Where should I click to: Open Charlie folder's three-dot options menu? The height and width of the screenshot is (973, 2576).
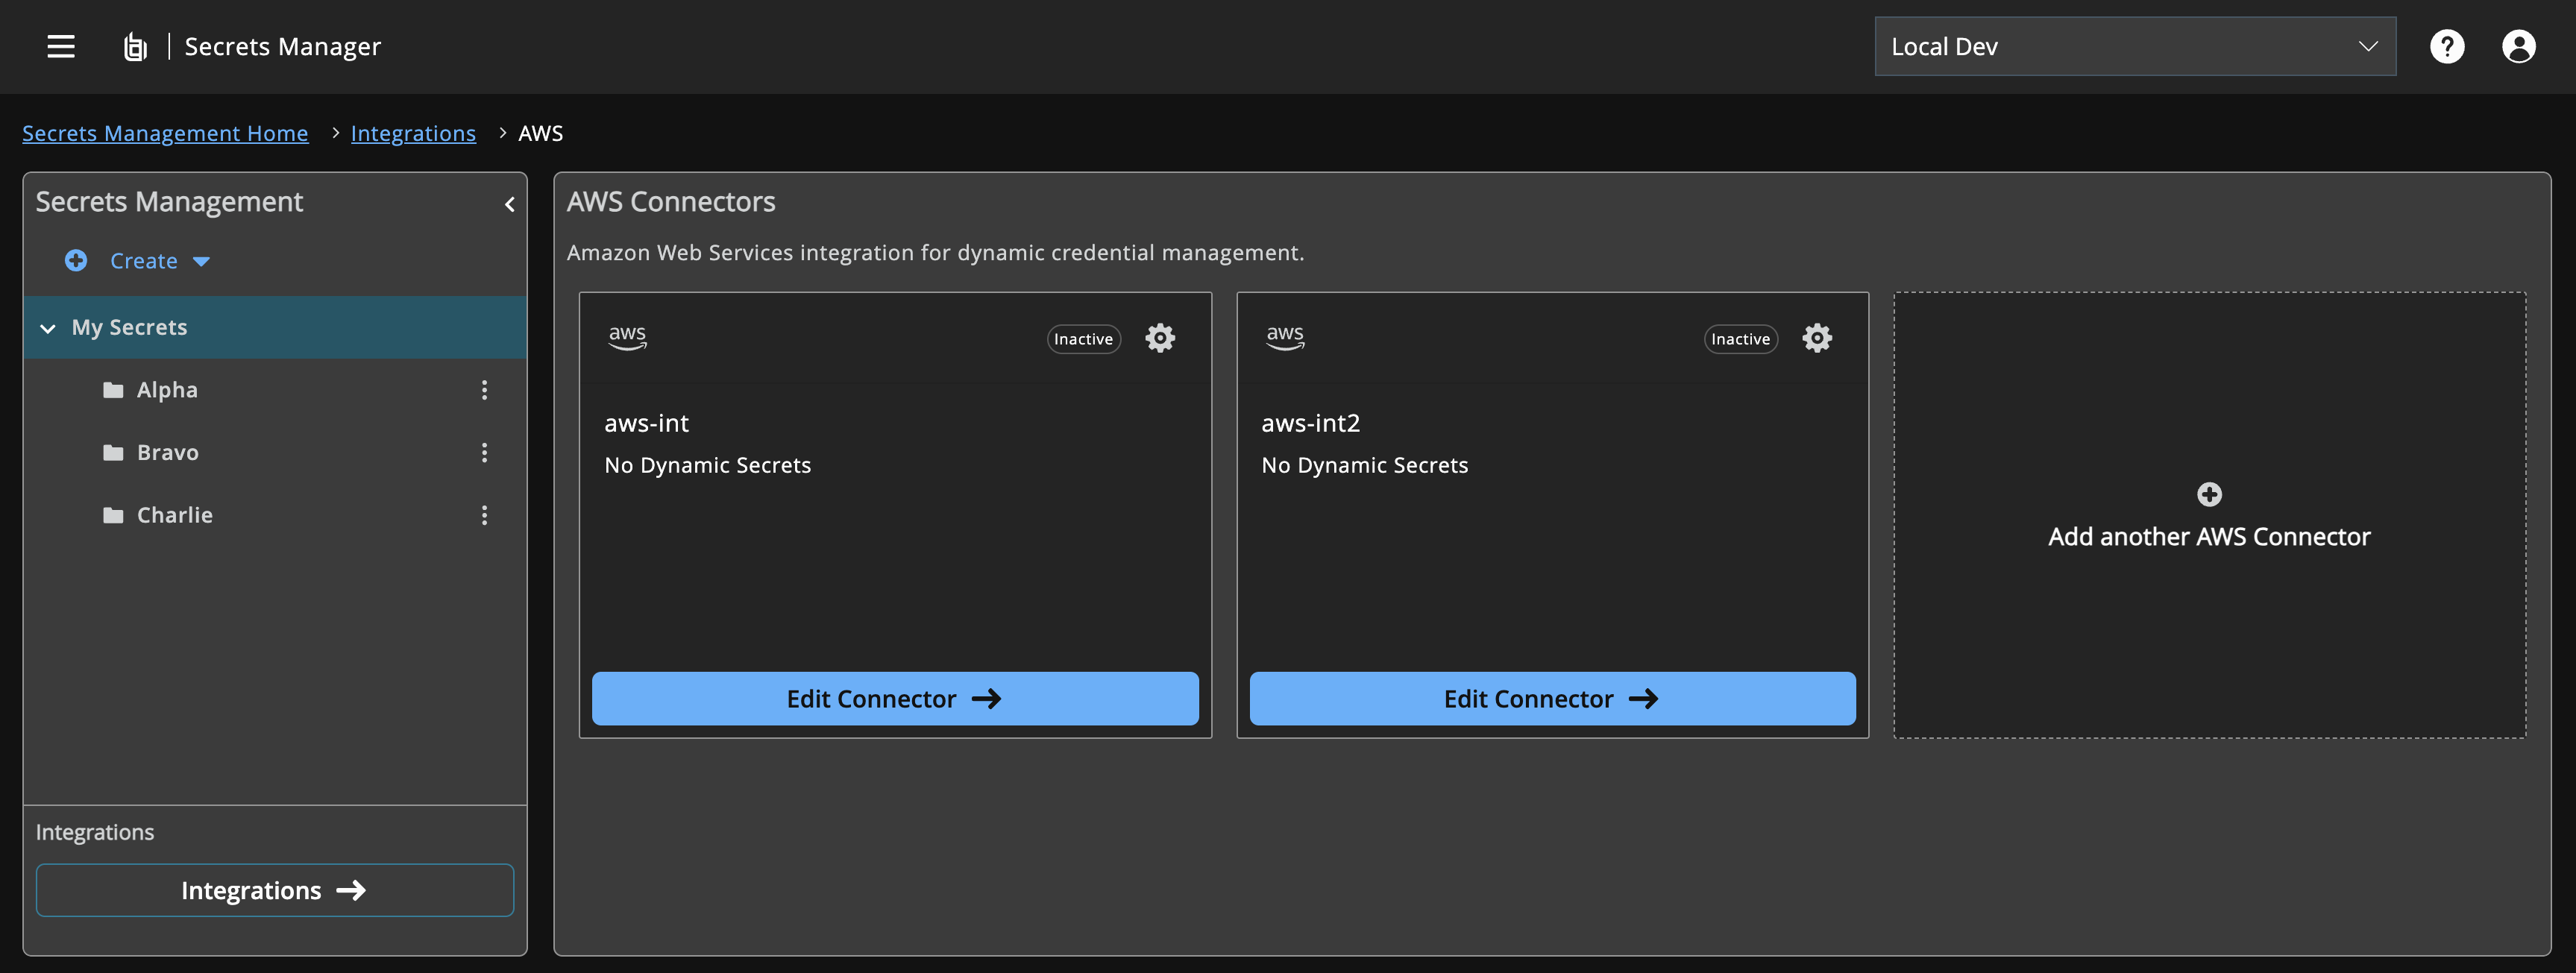point(485,516)
